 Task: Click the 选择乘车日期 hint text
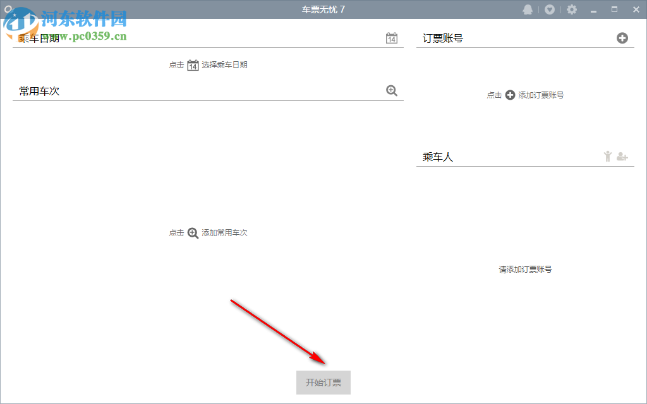click(223, 64)
